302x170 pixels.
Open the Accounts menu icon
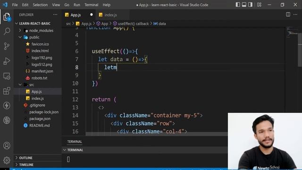(7, 145)
